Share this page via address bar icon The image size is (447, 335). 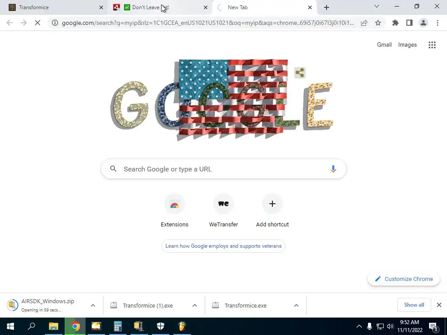click(364, 23)
